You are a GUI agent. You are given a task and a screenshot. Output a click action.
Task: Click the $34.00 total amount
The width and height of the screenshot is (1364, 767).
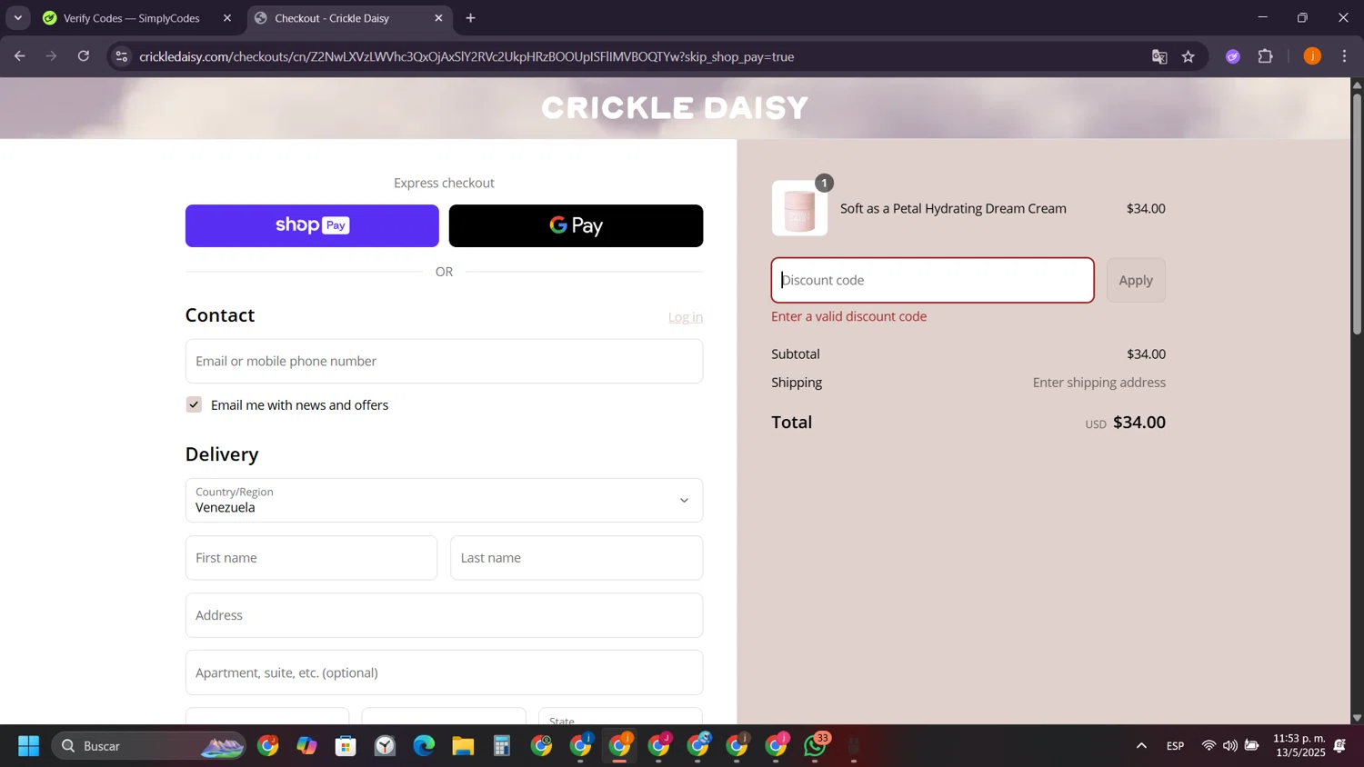click(x=1138, y=422)
